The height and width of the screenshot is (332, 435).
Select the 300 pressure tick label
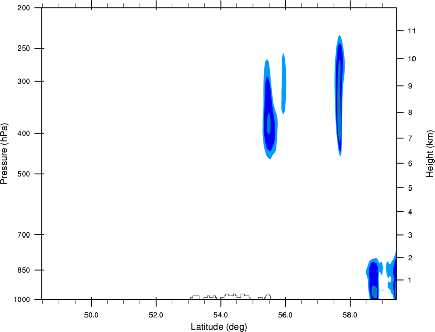[x=24, y=81]
